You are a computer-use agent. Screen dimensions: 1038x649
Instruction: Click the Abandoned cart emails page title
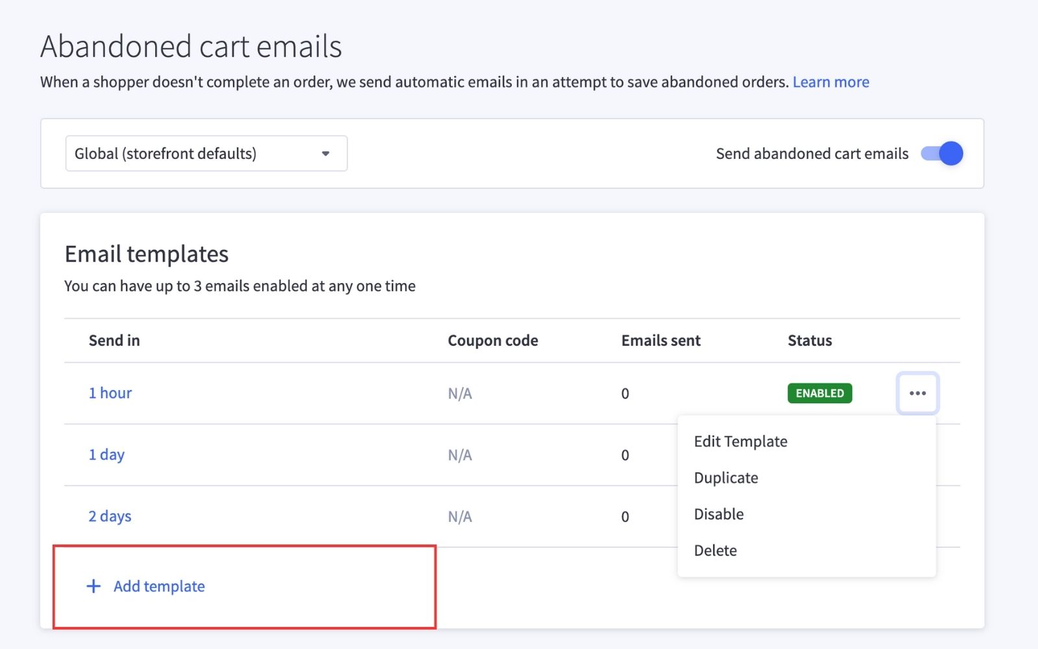(x=191, y=47)
